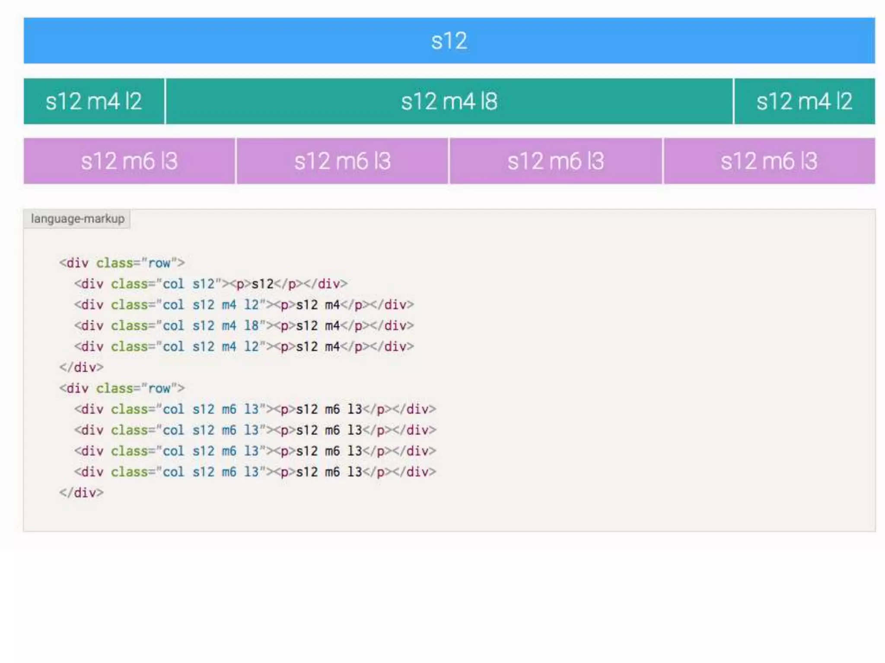Image resolution: width=885 pixels, height=663 pixels.
Task: Click the blue s12 full-width block
Action: coord(449,41)
